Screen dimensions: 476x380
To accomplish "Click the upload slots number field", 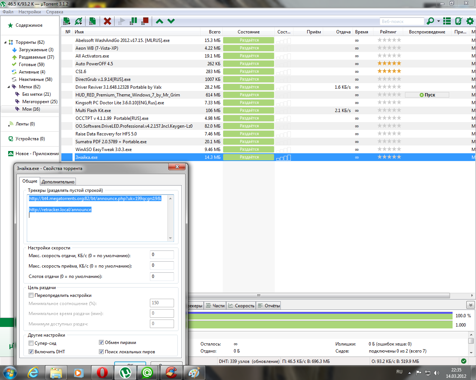I will click(162, 276).
